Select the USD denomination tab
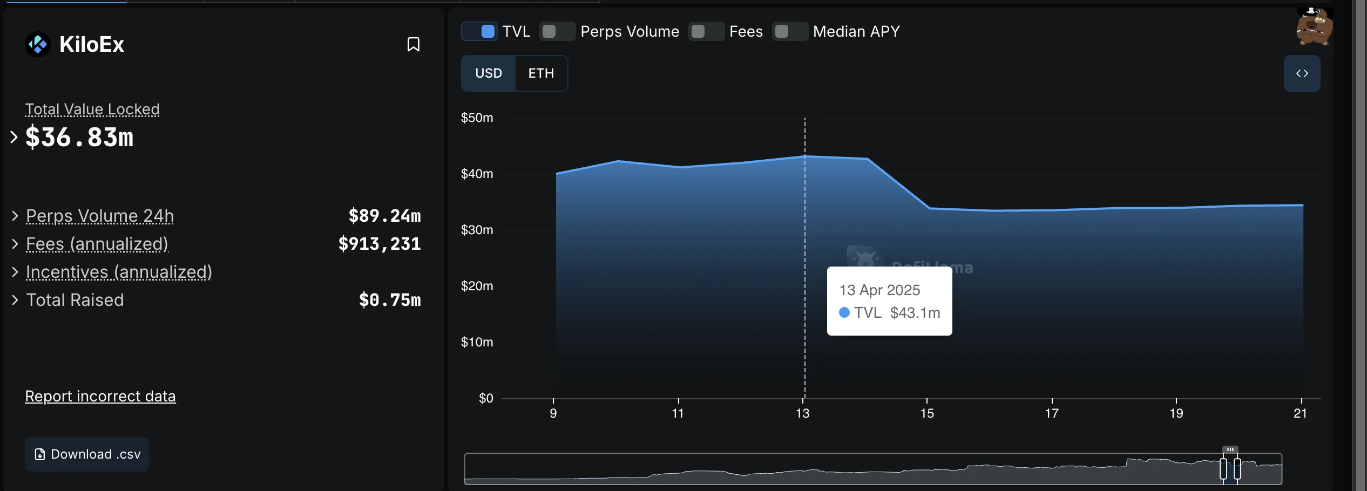 tap(489, 73)
